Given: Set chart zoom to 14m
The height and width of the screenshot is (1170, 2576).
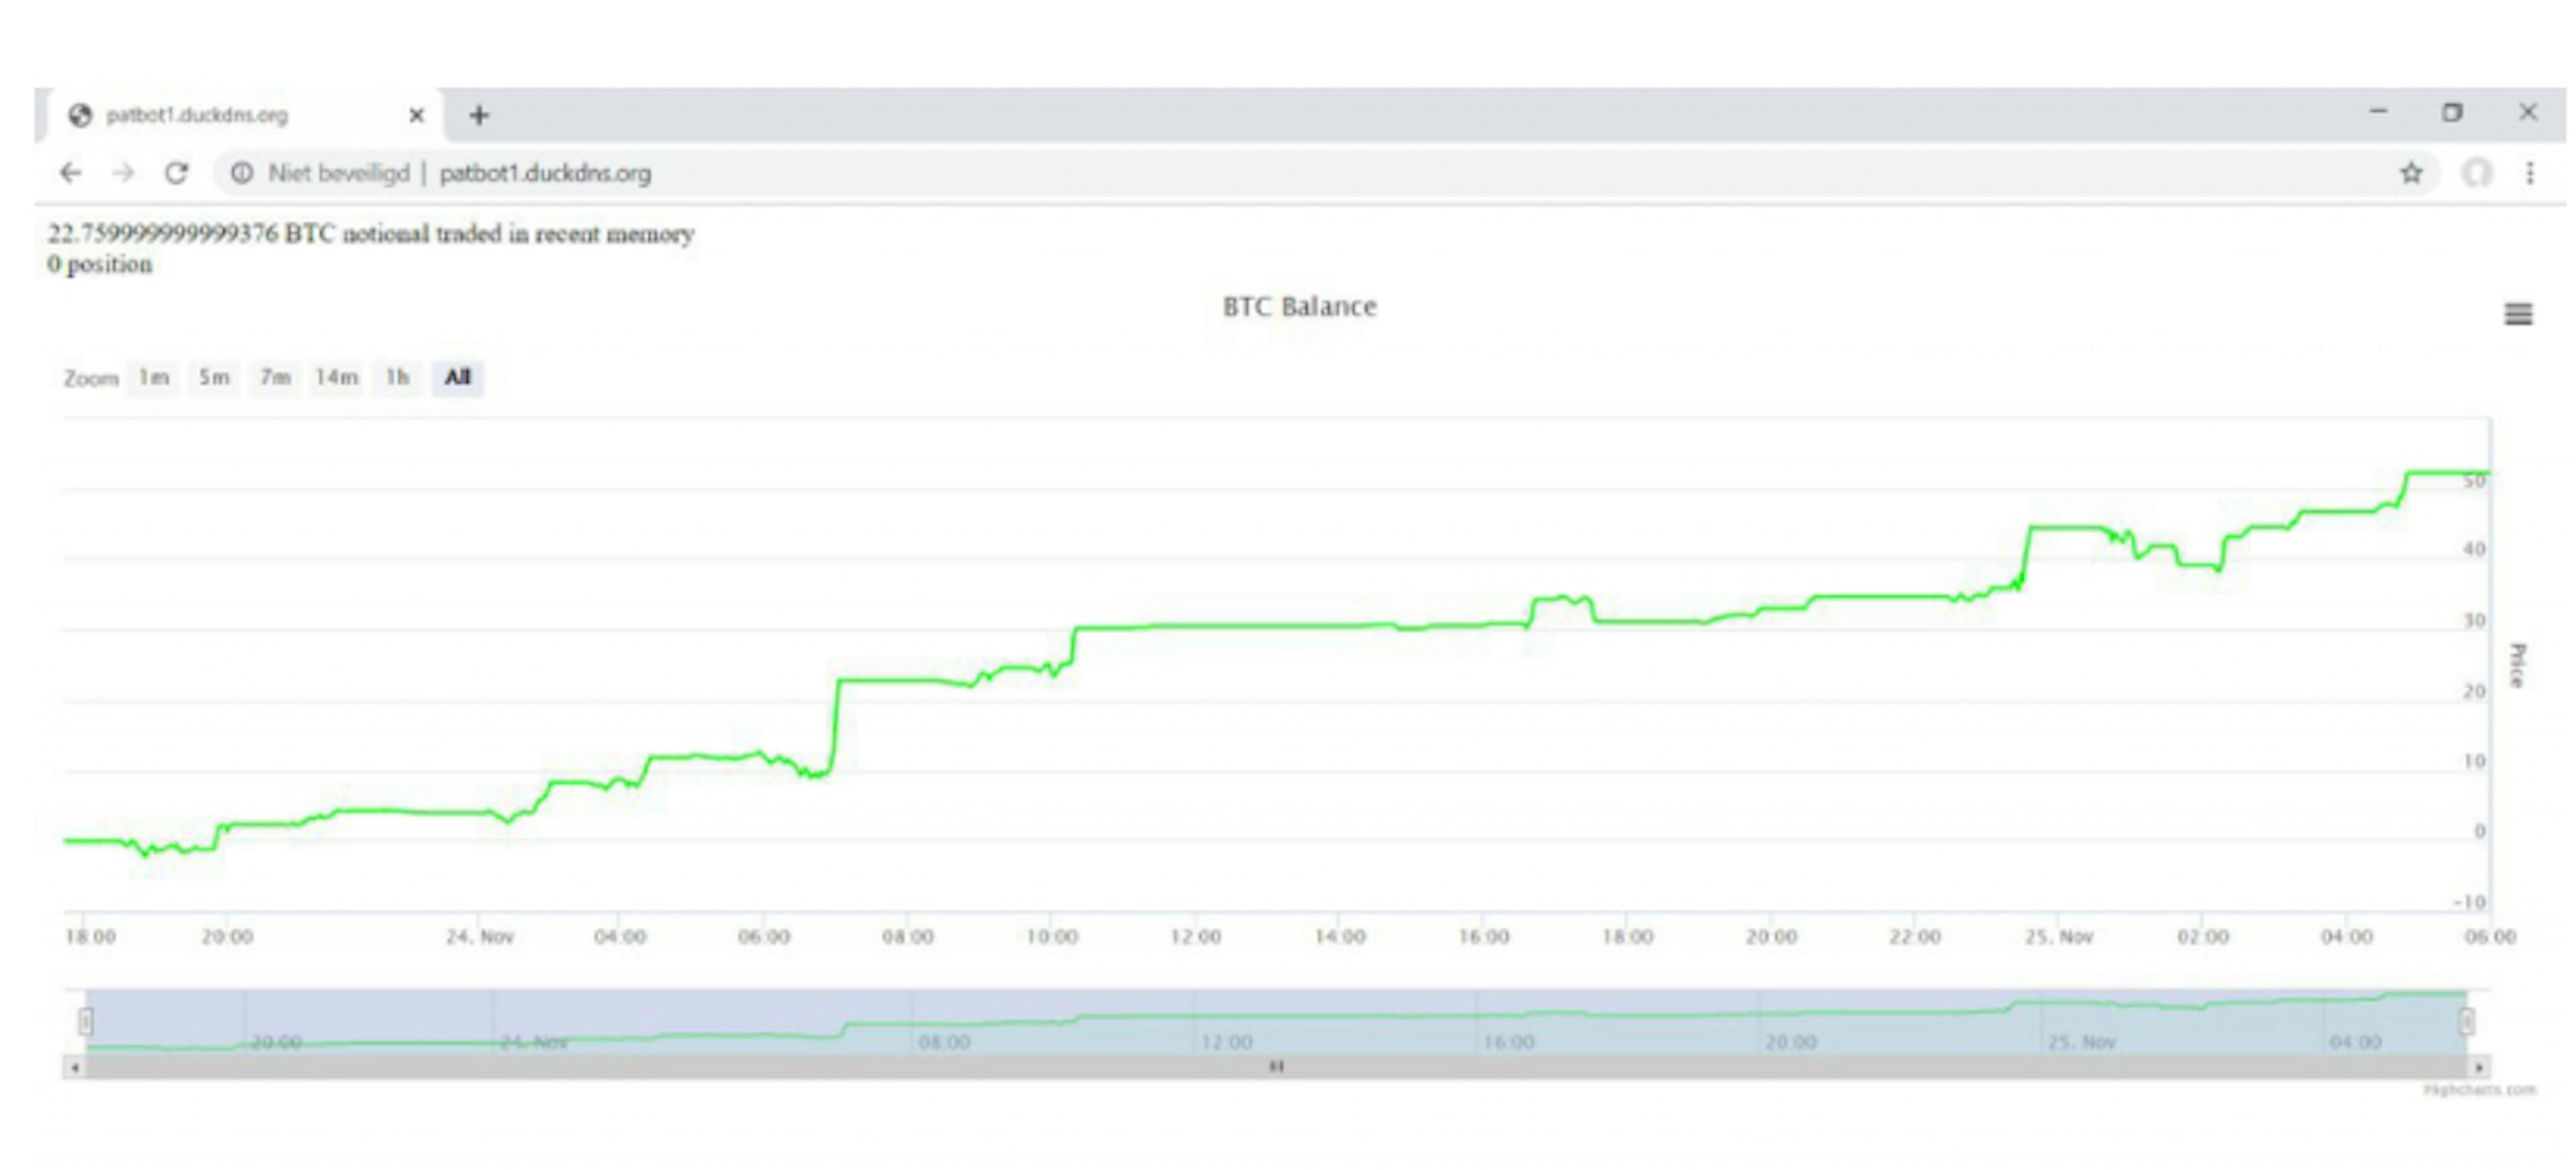Looking at the screenshot, I should tap(337, 377).
